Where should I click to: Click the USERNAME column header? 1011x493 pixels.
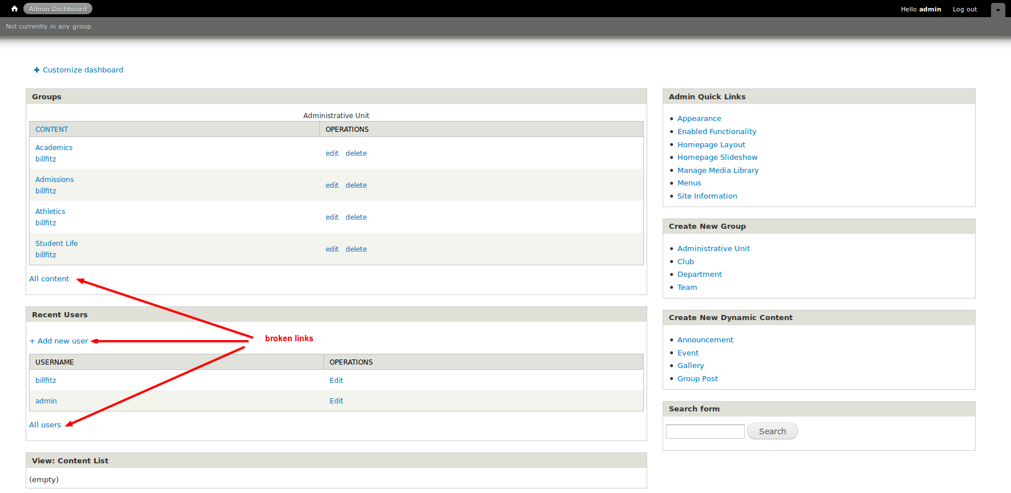(55, 362)
